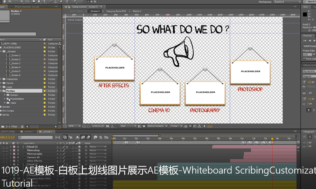This screenshot has width=316, height=189.
Task: Jump to first frame in the Preview panel
Action: 305,40
